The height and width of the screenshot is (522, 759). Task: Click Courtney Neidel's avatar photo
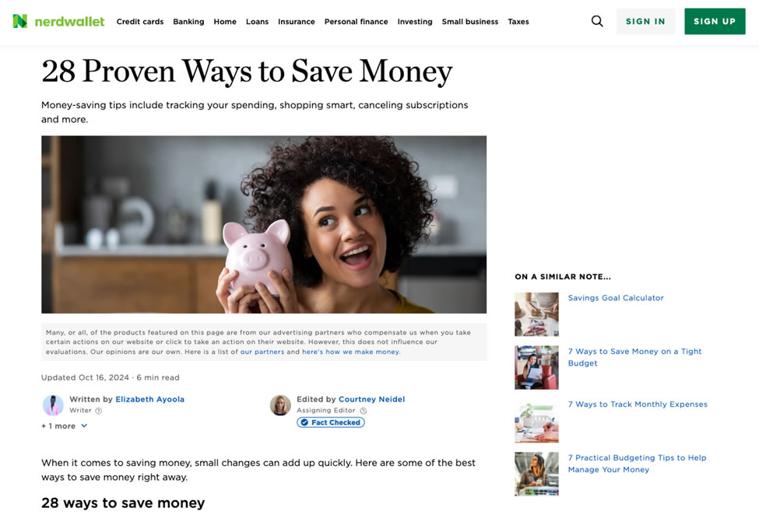pos(280,405)
